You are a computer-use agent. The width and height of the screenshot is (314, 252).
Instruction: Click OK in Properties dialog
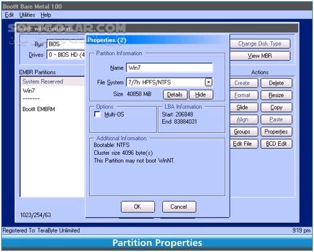coord(138,206)
